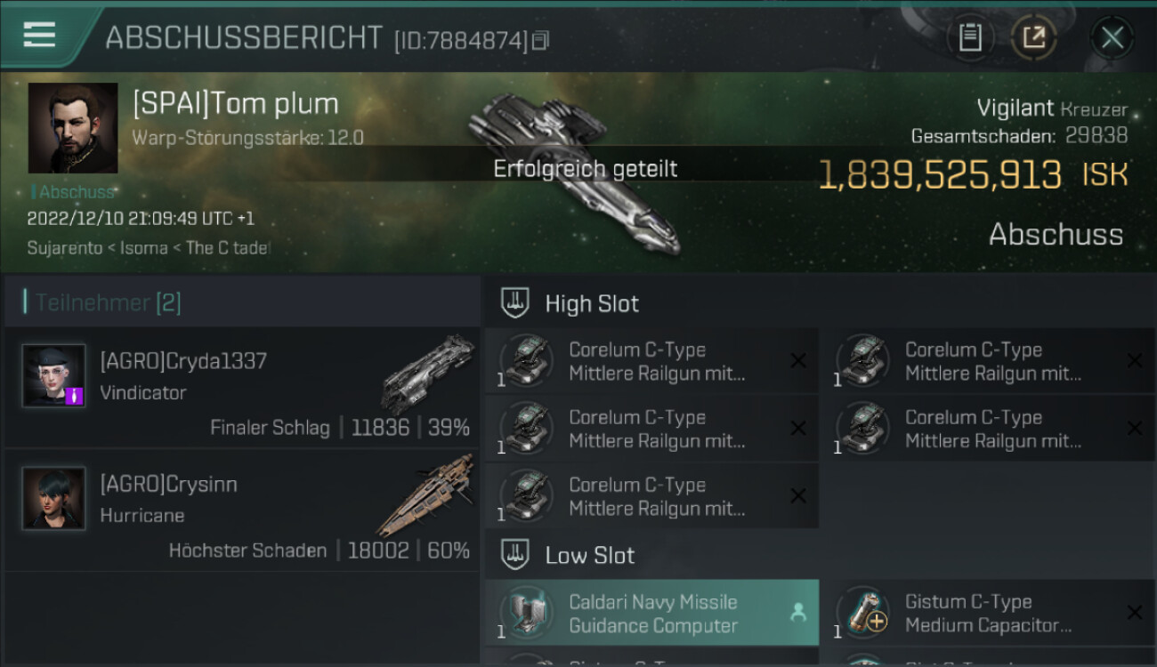Image resolution: width=1157 pixels, height=667 pixels.
Task: Open Crysinn's pilot portrait
Action: coord(54,499)
